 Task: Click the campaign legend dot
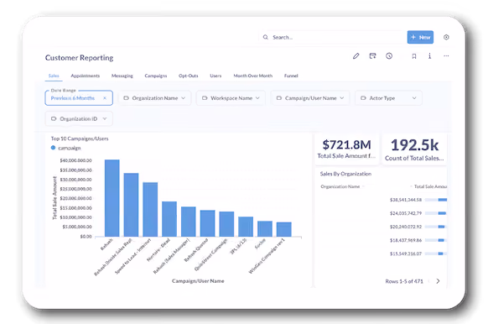(53, 148)
